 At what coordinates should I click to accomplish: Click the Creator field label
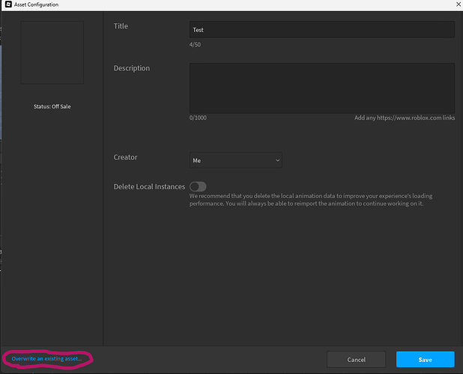pos(125,157)
